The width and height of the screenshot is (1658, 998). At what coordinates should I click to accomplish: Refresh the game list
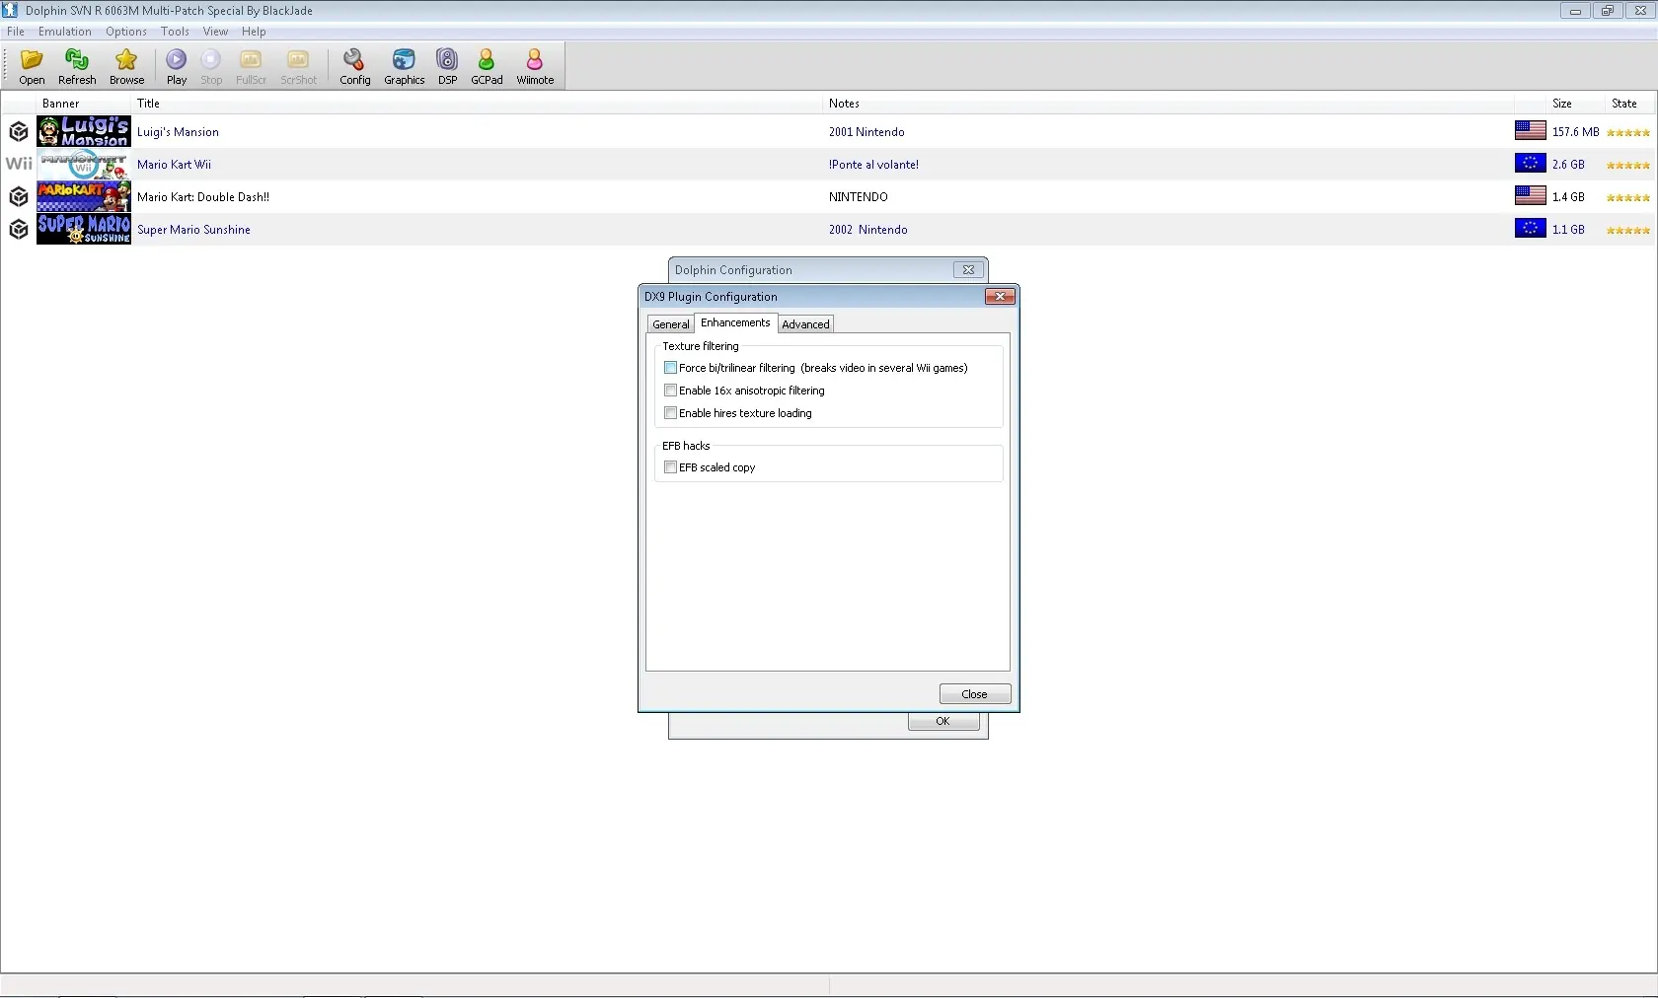point(77,66)
